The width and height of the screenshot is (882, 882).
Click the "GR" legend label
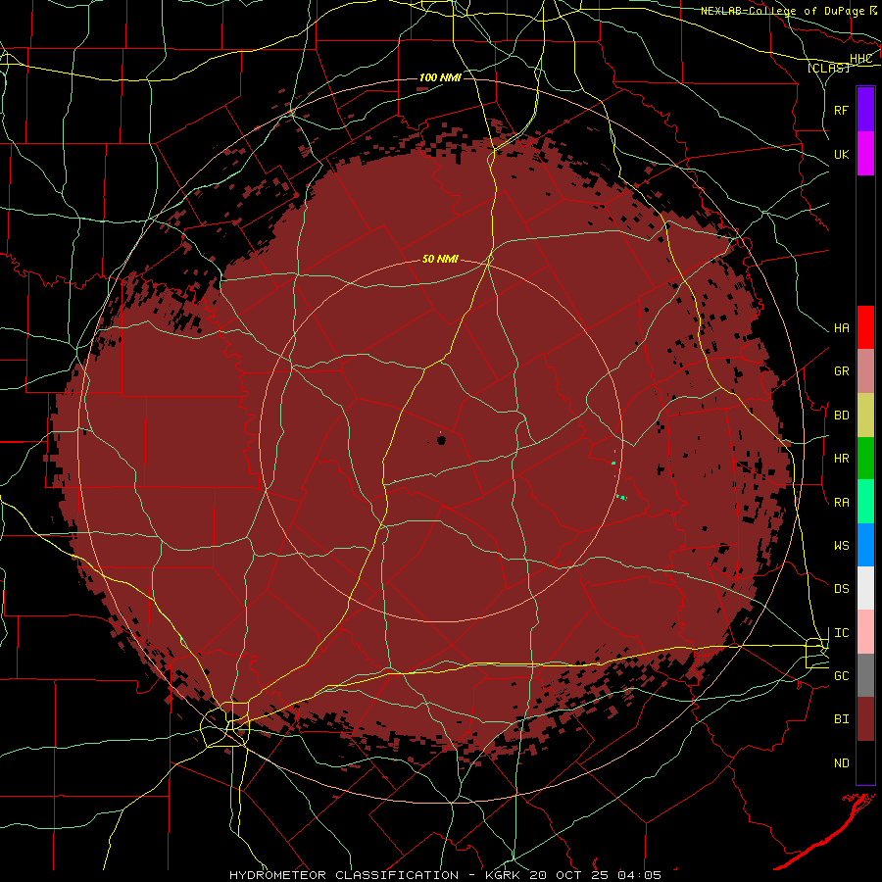click(x=842, y=371)
